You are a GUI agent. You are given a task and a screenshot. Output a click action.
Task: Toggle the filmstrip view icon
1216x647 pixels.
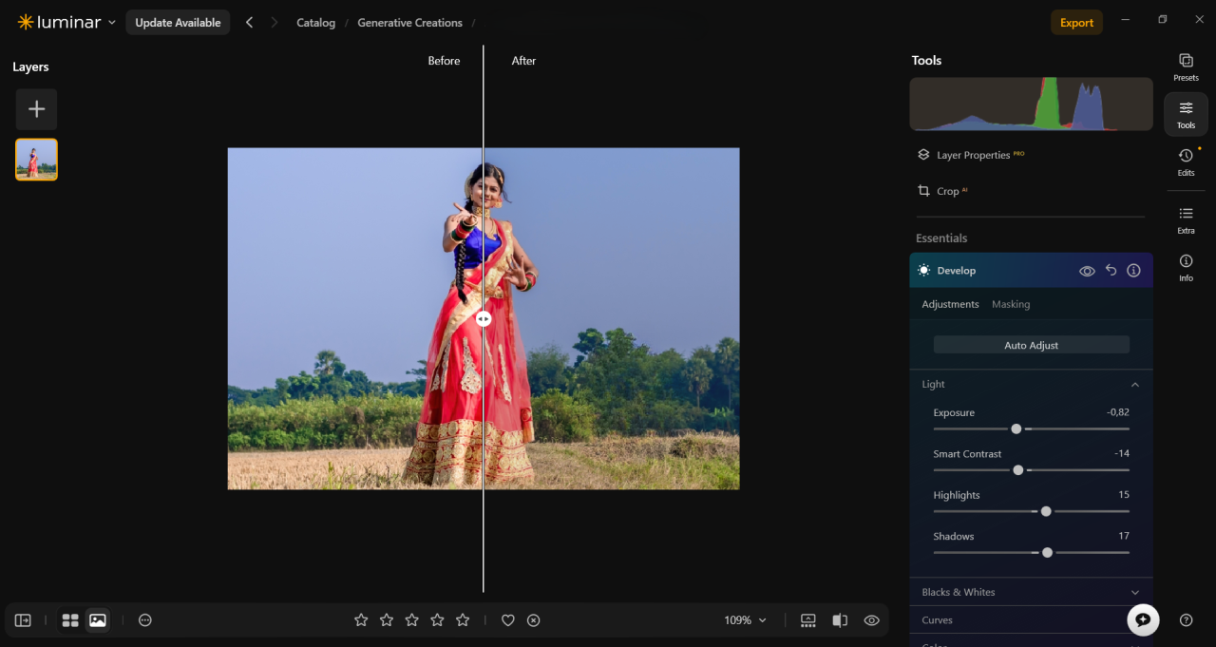808,620
